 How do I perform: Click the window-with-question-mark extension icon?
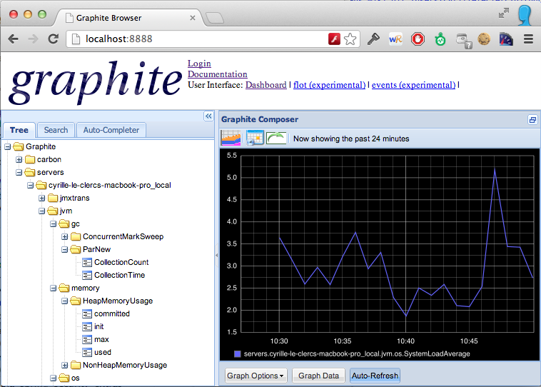pyautogui.click(x=463, y=41)
